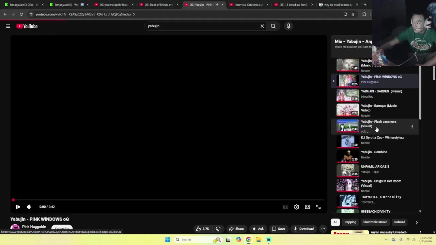436x245 pixels.
Task: Open the Chrome extensions puzzle icon
Action: (364, 14)
